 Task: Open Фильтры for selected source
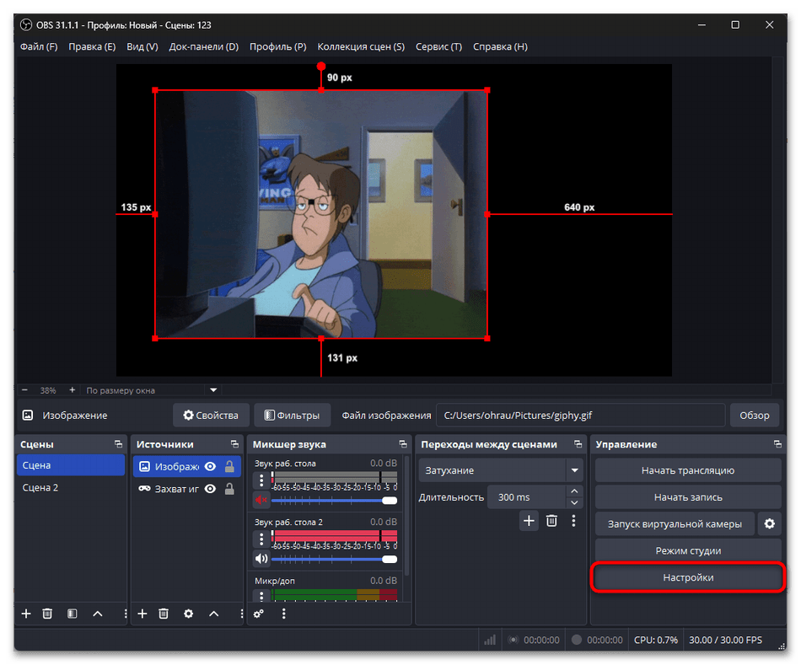click(x=293, y=416)
